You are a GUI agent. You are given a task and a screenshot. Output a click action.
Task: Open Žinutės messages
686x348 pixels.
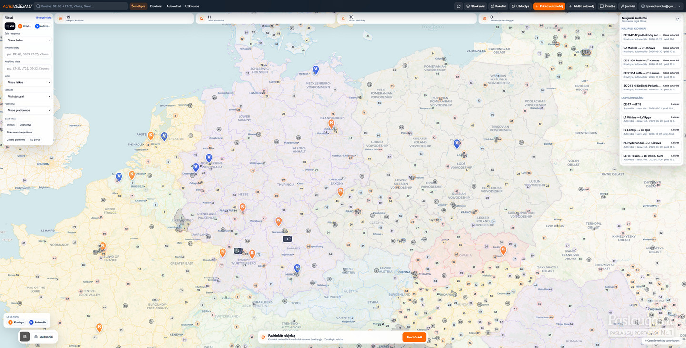pyautogui.click(x=607, y=6)
